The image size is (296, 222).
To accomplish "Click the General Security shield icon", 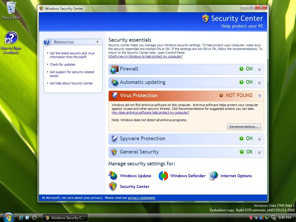I will [x=114, y=152].
